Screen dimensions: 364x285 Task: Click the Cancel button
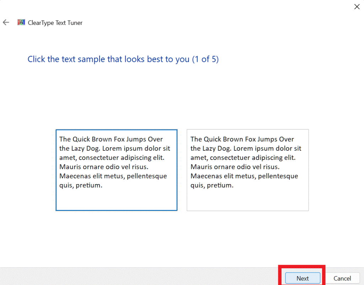pos(342,278)
